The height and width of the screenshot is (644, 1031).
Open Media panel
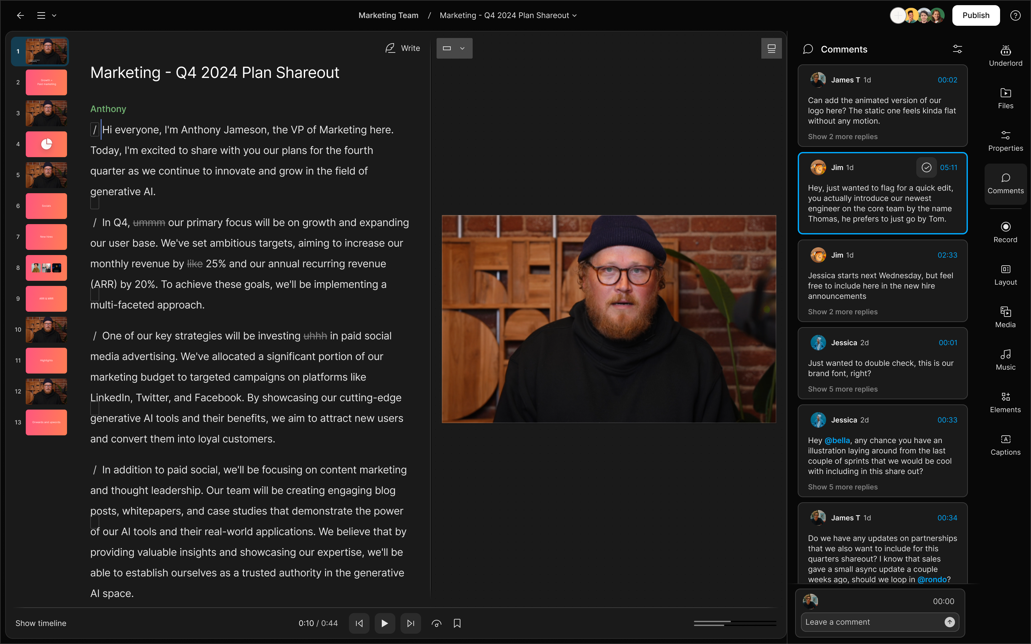(1006, 318)
